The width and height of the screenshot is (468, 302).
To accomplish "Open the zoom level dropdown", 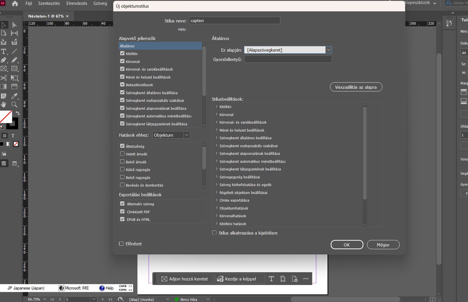I will pos(45,299).
